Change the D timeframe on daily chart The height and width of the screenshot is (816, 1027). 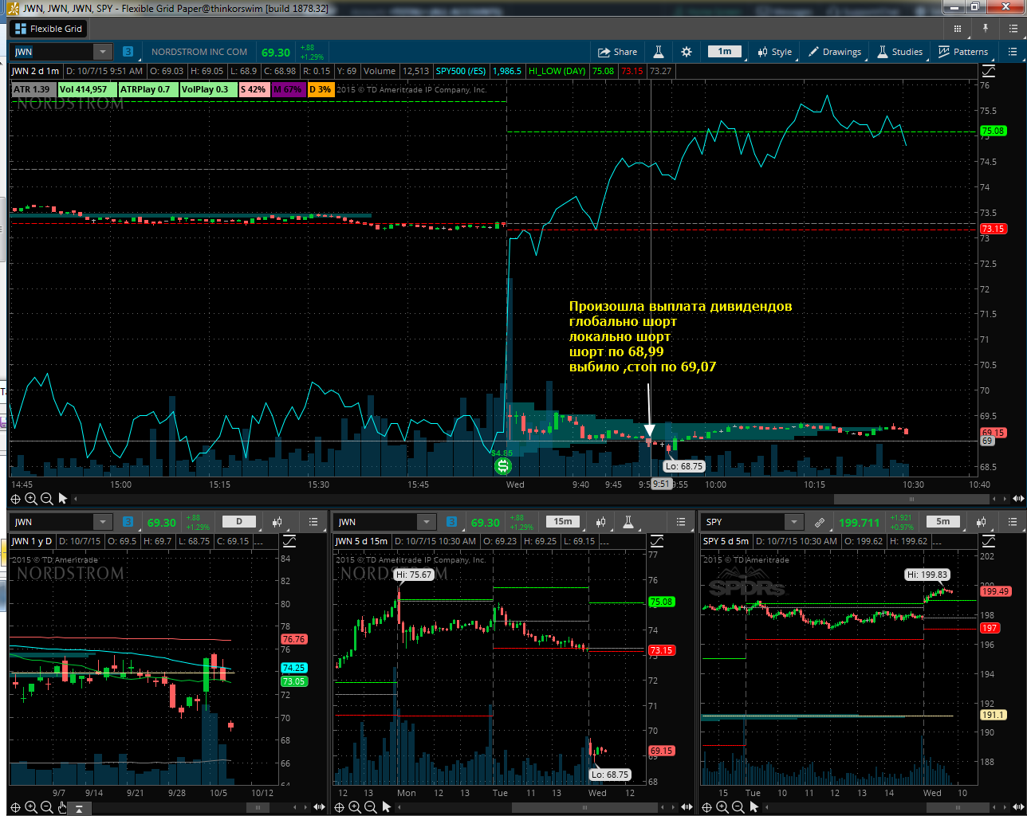coord(238,522)
